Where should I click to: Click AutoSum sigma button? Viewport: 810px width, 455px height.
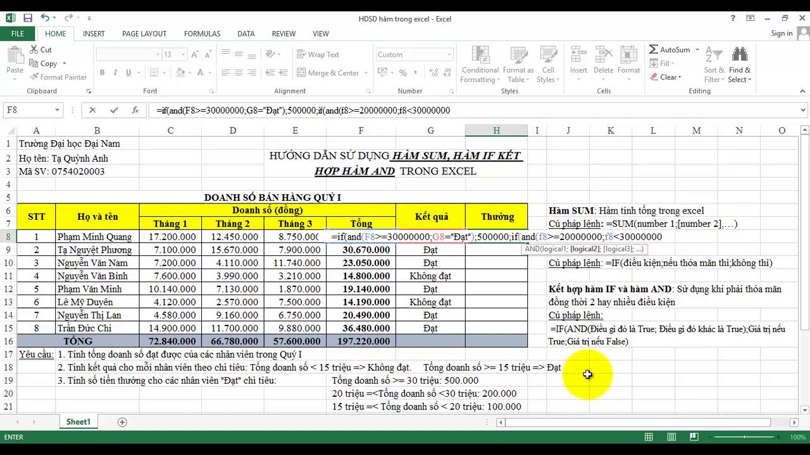click(x=668, y=50)
